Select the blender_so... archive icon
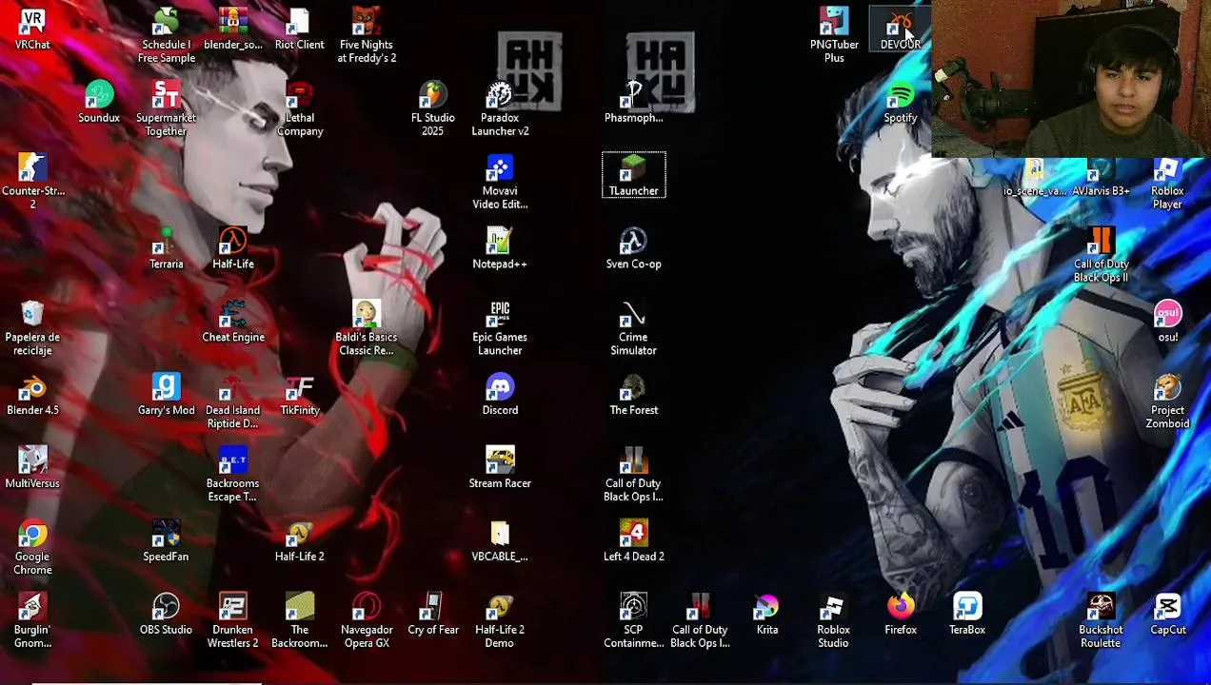This screenshot has width=1211, height=685. 233,29
